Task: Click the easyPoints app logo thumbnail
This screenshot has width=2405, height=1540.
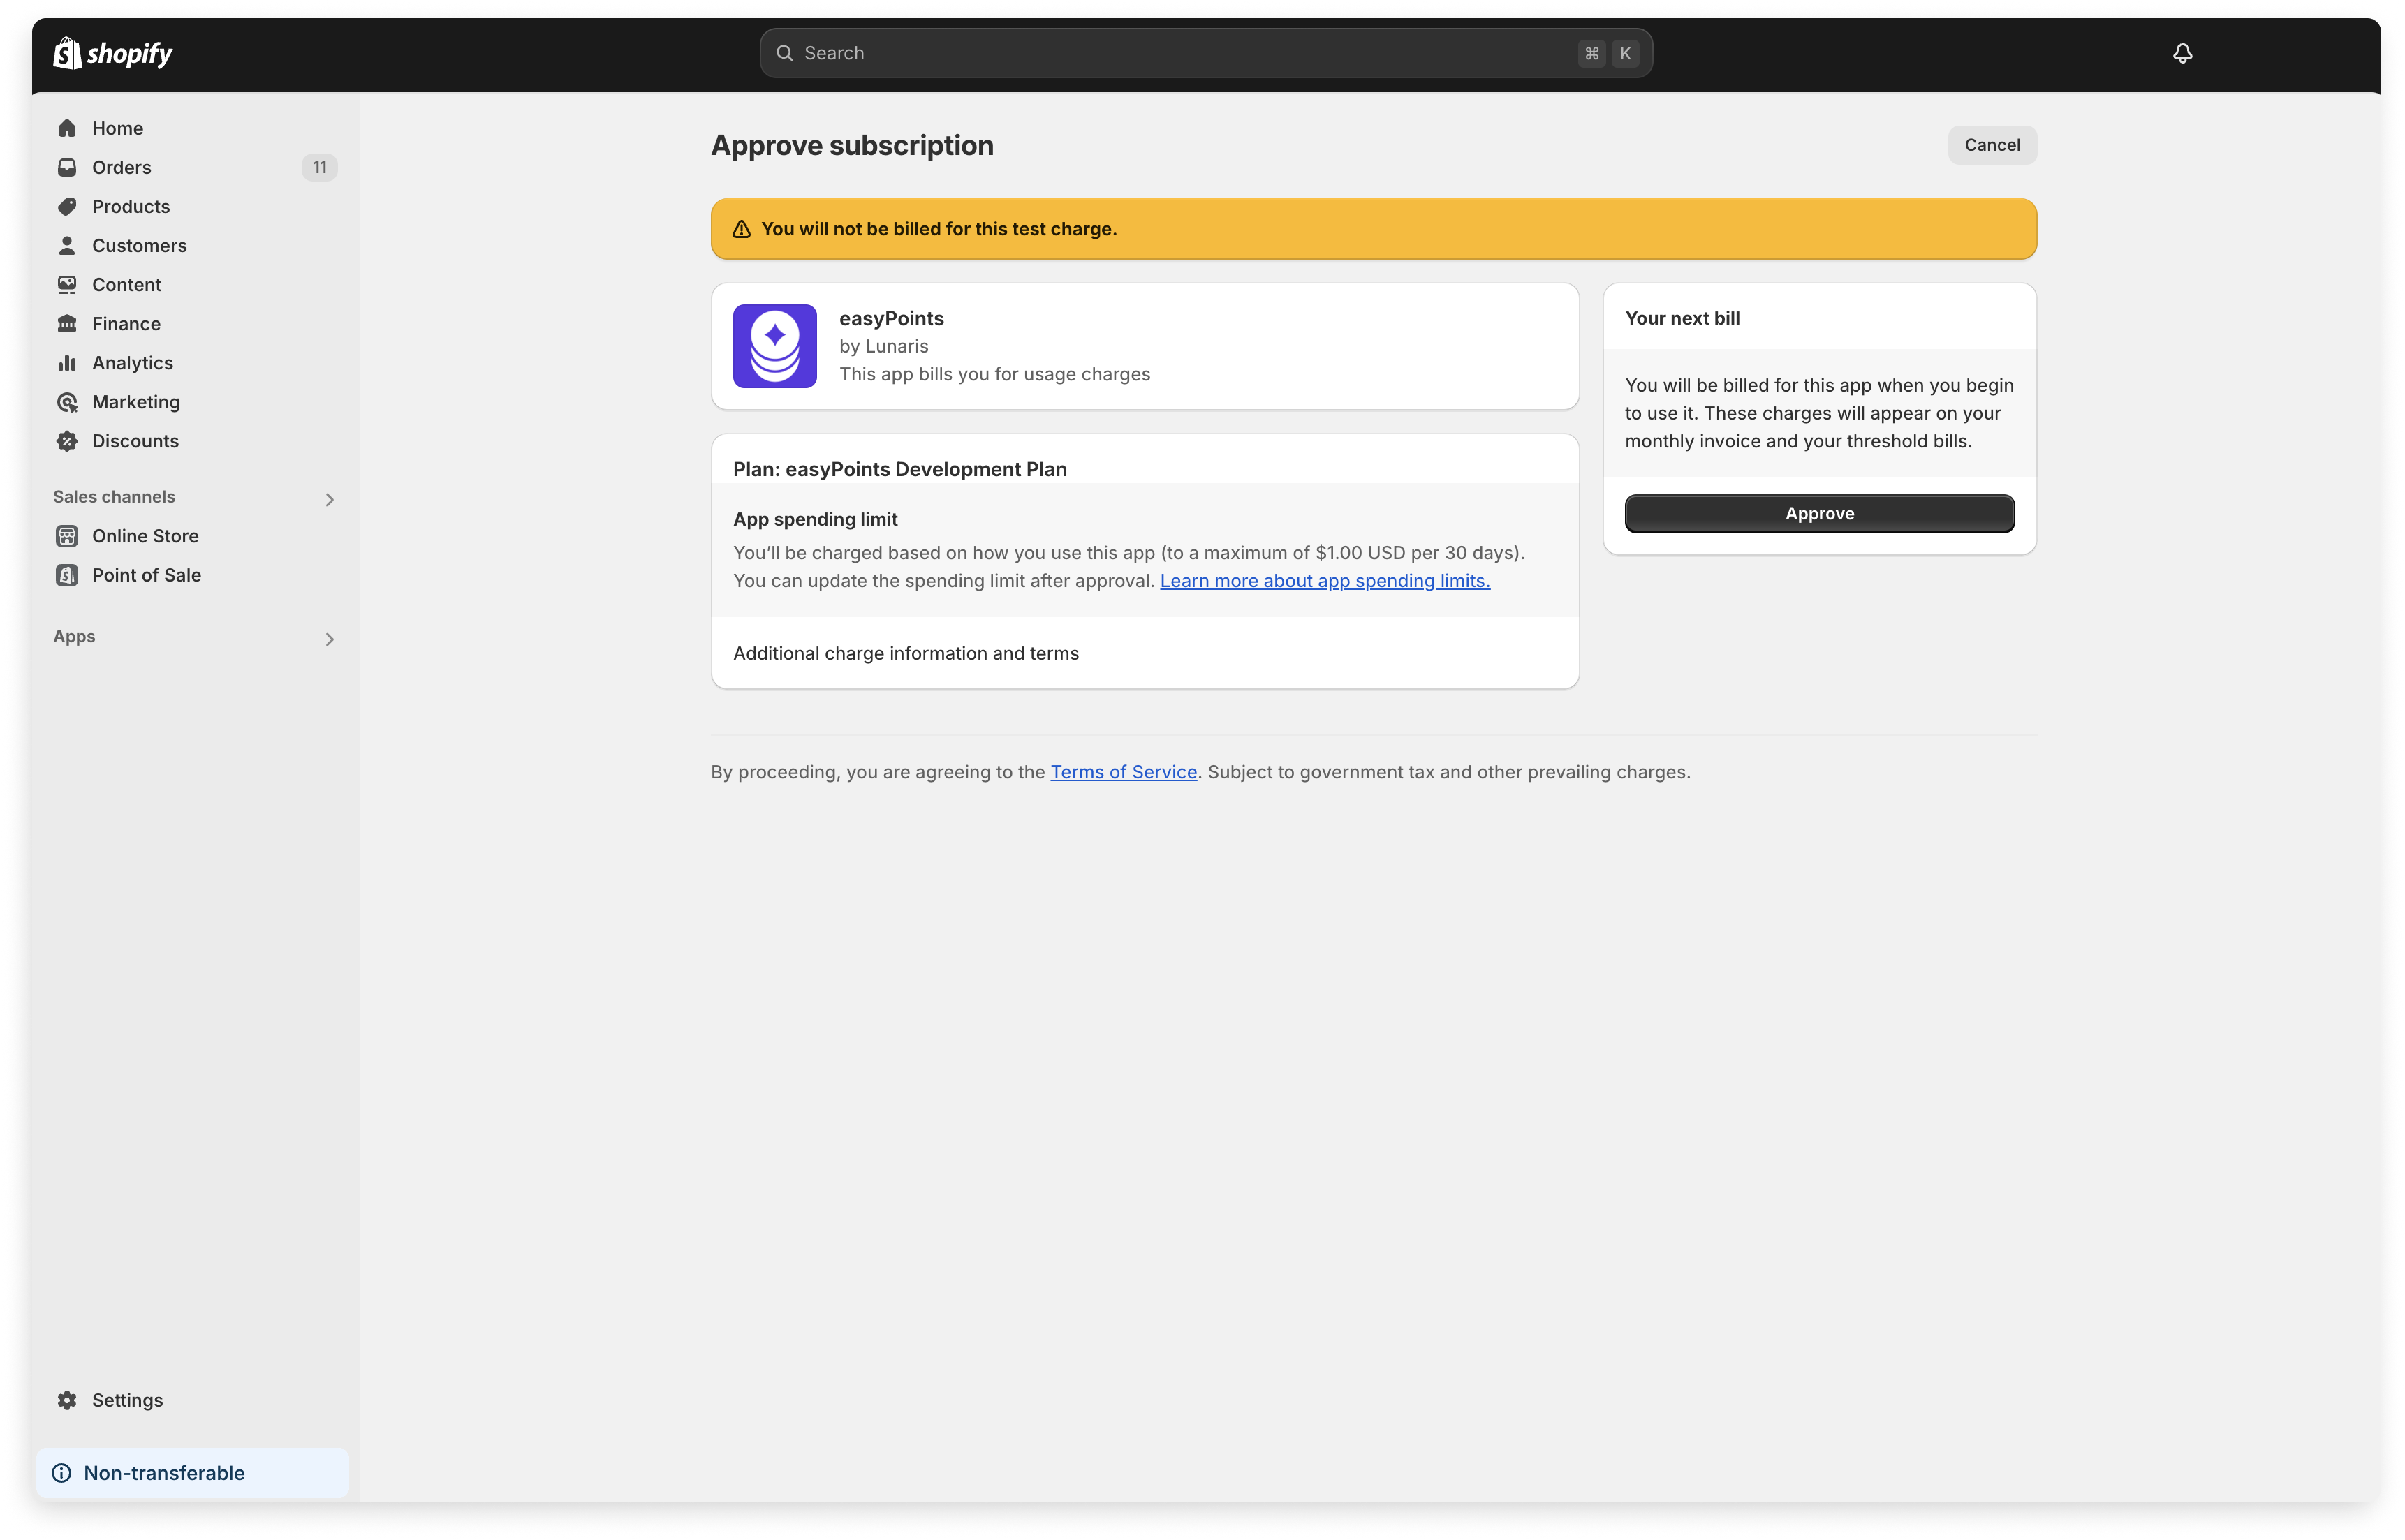Action: [x=774, y=346]
